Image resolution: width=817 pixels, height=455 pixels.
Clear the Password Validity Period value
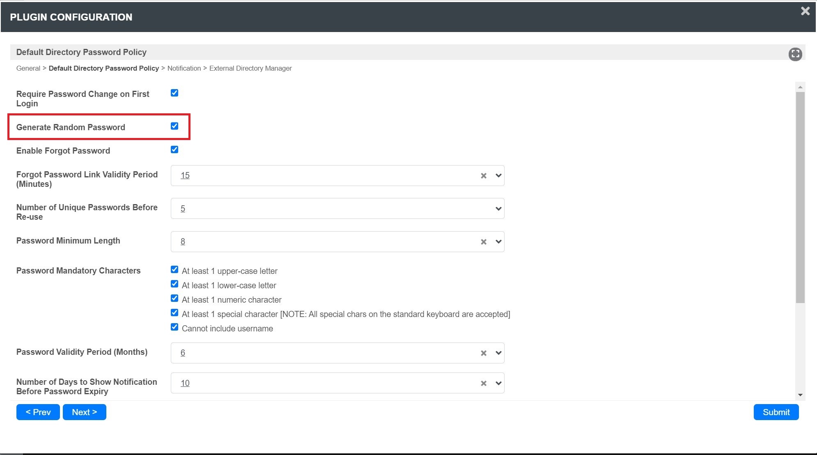[x=484, y=353]
